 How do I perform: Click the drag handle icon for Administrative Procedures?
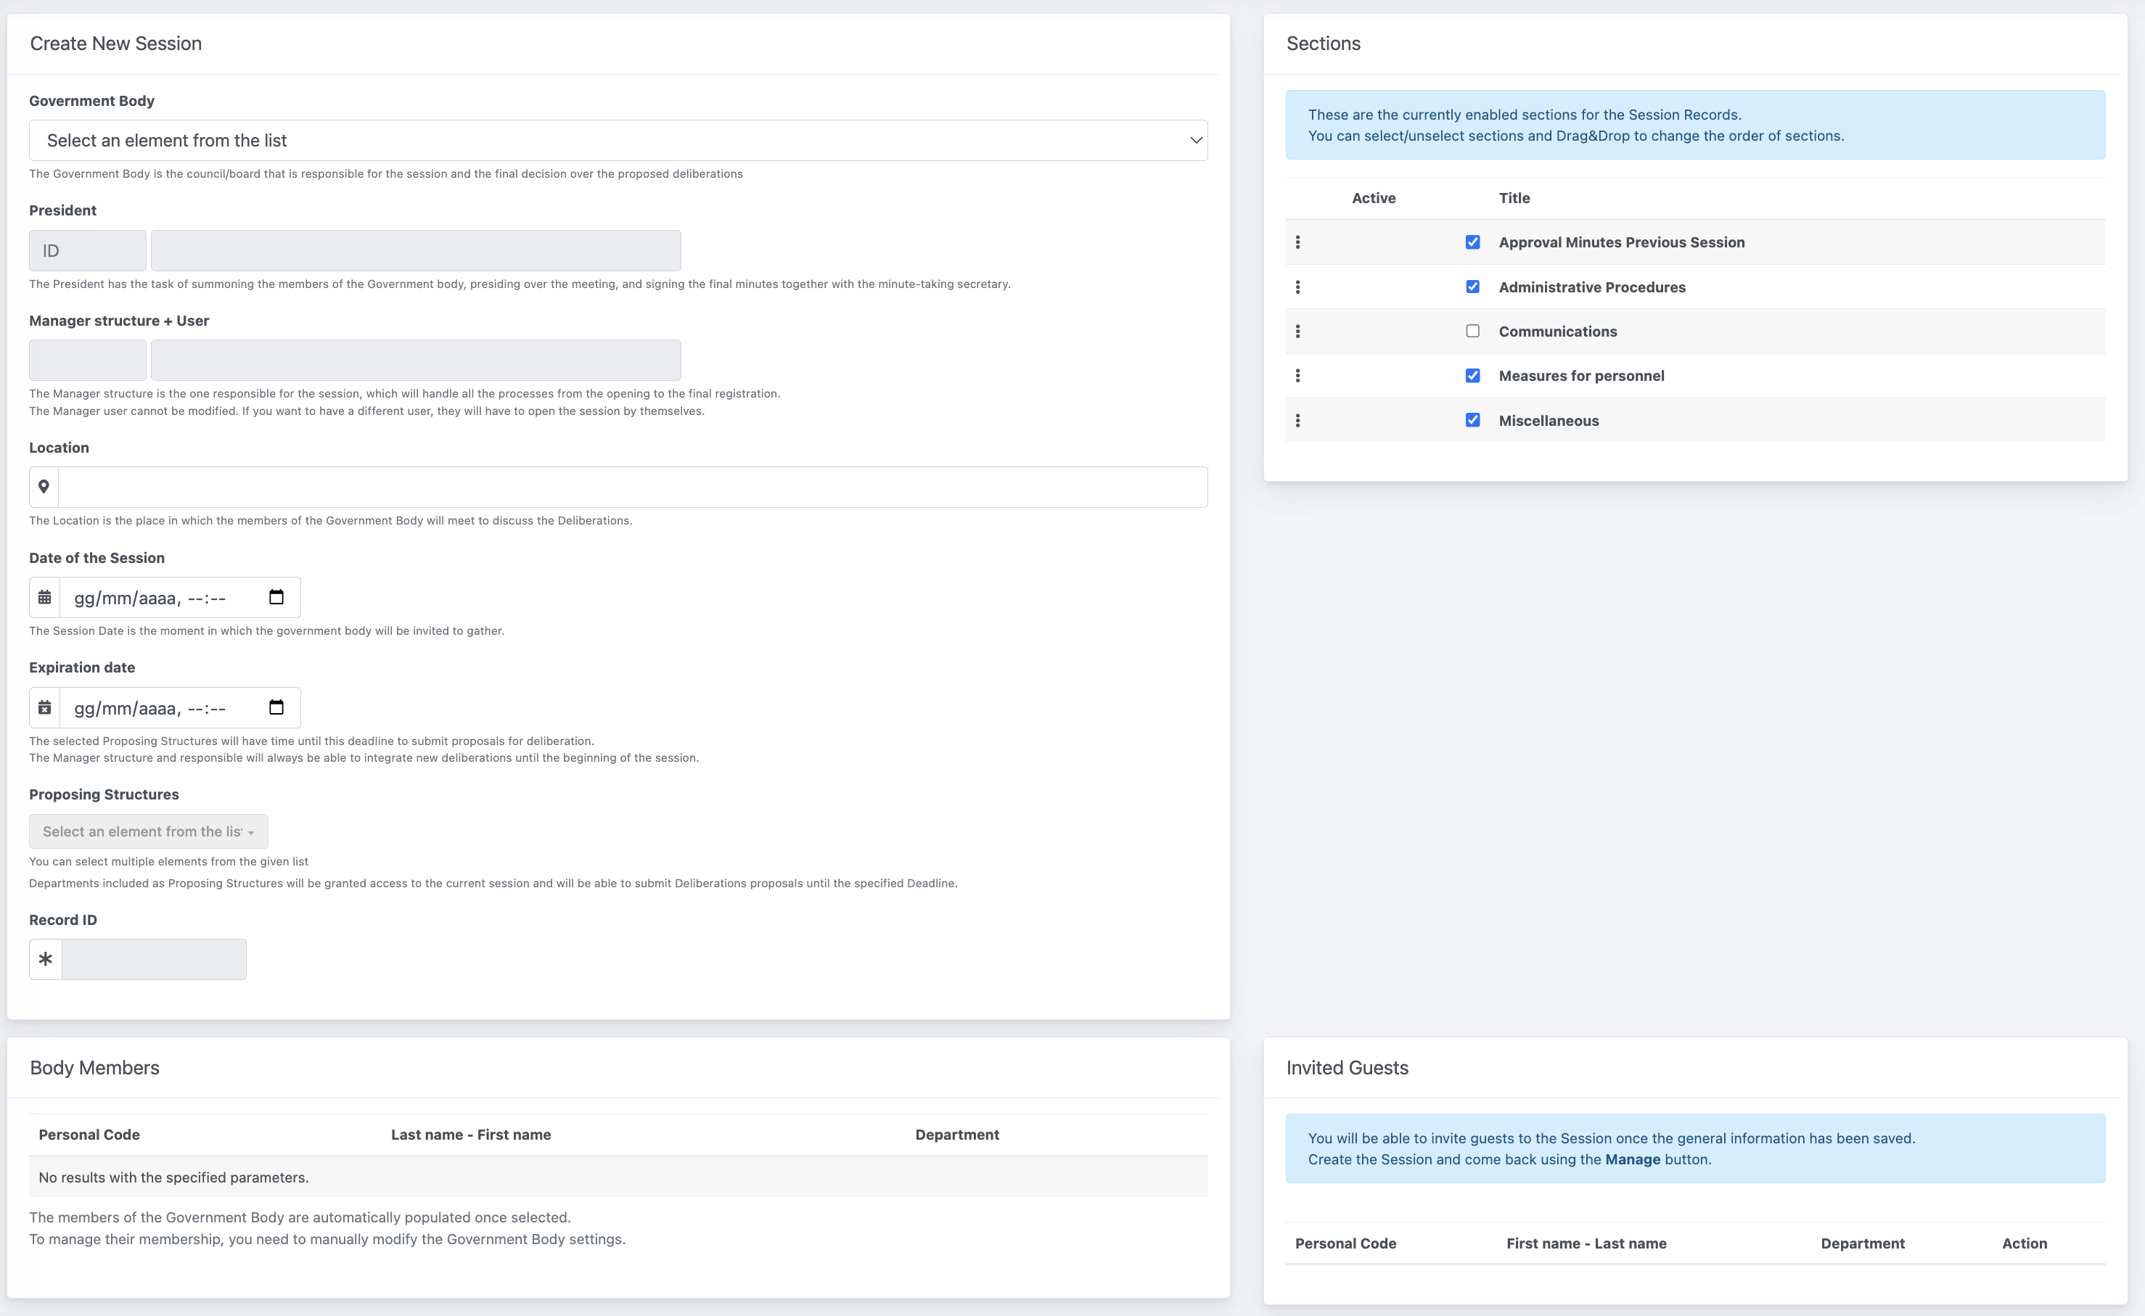pyautogui.click(x=1297, y=287)
